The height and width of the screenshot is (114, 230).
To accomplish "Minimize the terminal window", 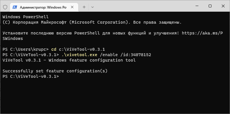I will [197, 6].
